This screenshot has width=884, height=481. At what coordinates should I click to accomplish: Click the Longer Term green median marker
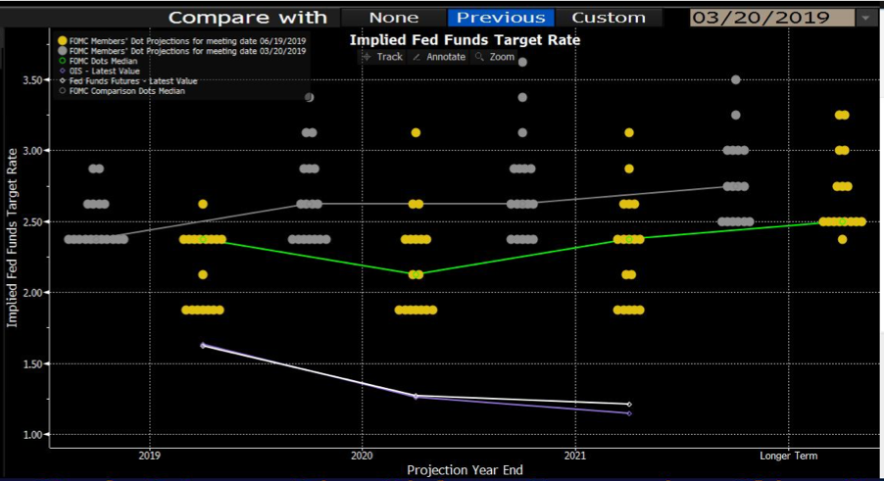842,222
